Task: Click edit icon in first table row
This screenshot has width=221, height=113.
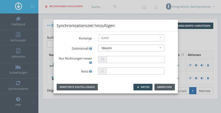Action: coord(190,65)
